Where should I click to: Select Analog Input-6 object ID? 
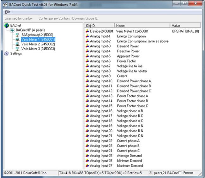pyautogui.click(x=100, y=61)
